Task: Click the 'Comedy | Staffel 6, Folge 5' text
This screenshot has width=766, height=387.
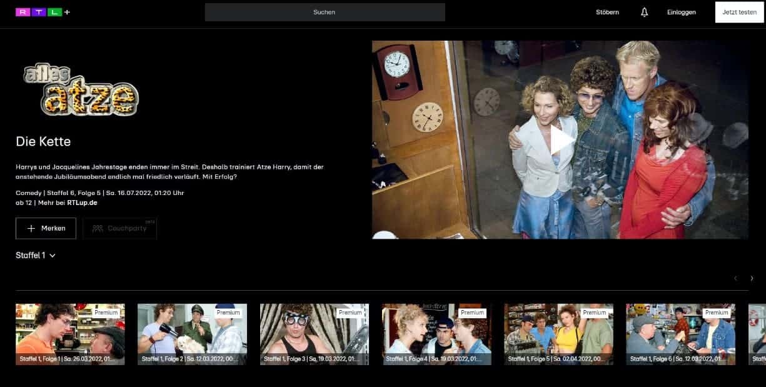Action: coord(58,193)
